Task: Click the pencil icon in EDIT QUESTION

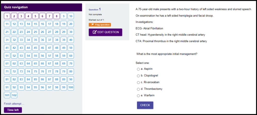Action: (x=95, y=32)
